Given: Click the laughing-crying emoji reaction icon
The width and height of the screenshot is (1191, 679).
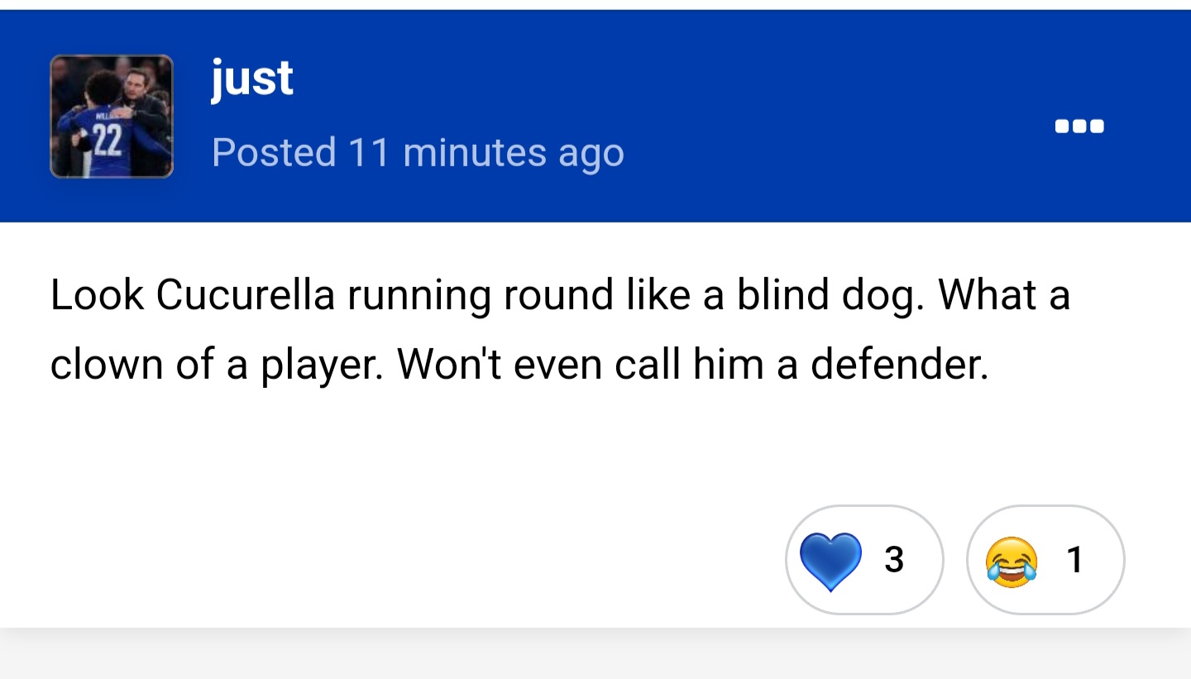Looking at the screenshot, I should pos(1012,561).
